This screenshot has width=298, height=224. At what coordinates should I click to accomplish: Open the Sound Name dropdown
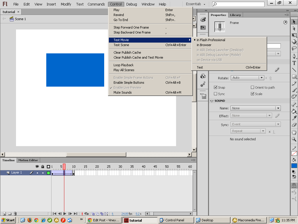point(256,108)
